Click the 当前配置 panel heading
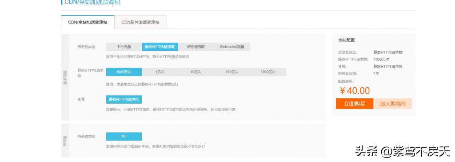Image resolution: width=455 pixels, height=162 pixels. [x=346, y=40]
